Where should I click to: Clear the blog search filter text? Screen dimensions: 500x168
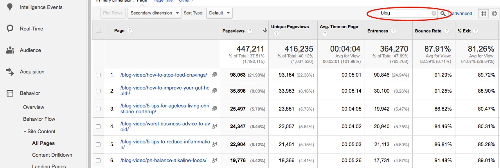(x=433, y=13)
